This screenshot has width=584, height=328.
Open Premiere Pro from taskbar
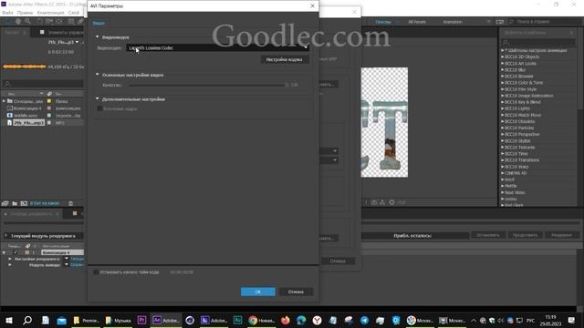click(x=141, y=320)
